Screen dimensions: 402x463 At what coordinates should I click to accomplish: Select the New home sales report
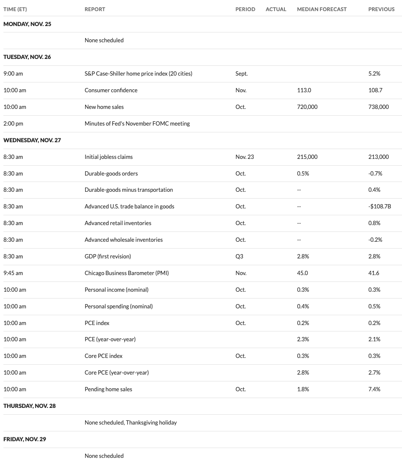point(104,107)
